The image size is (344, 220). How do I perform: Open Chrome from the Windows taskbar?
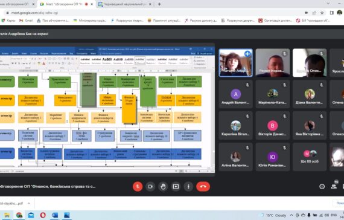pos(19,215)
